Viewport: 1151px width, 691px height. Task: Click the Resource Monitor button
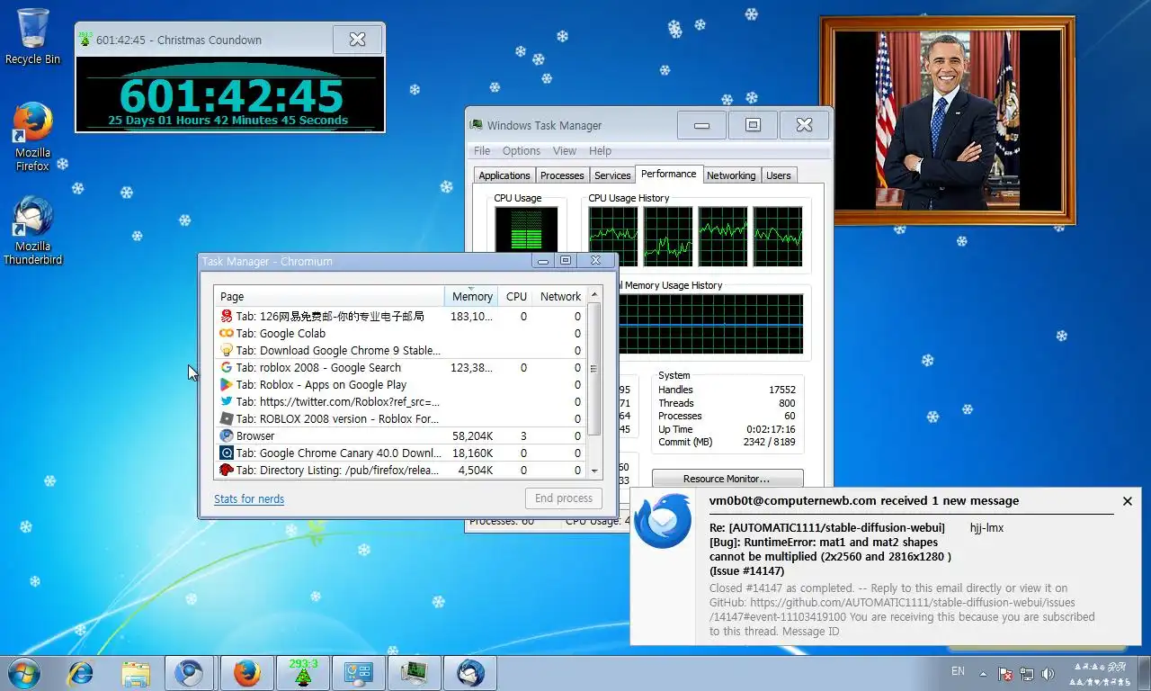tap(727, 479)
